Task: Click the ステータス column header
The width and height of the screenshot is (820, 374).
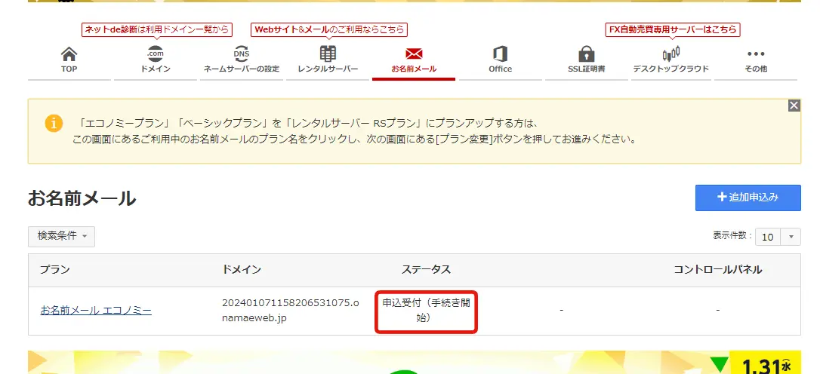Action: (x=426, y=270)
